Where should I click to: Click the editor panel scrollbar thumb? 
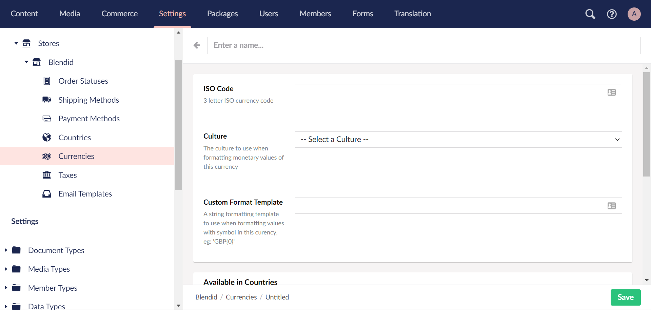[647, 124]
